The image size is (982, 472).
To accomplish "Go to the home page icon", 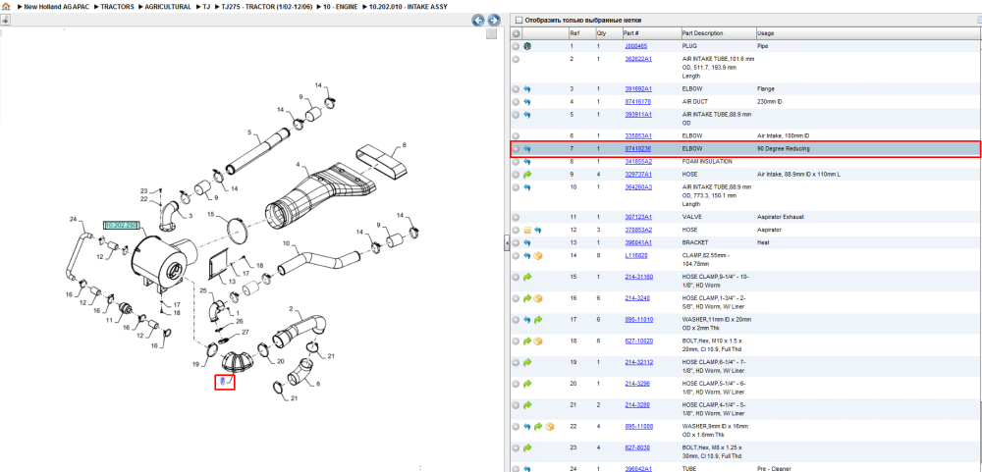I will [6, 6].
